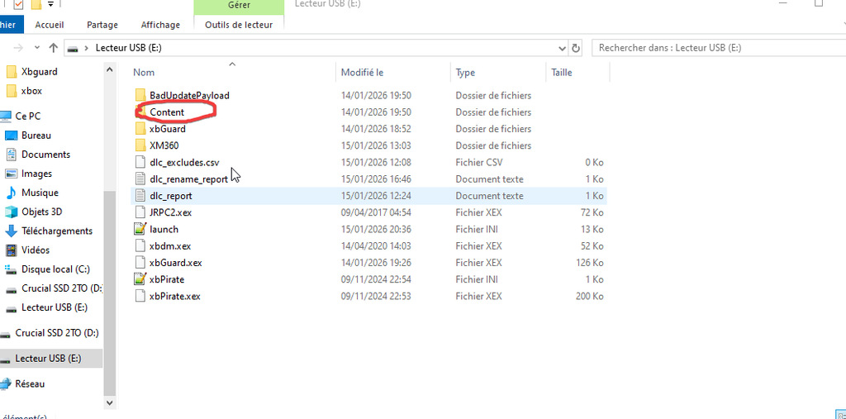This screenshot has height=419, width=846.
Task: Click the navigation pane vertical scrollbar
Action: click(x=109, y=248)
